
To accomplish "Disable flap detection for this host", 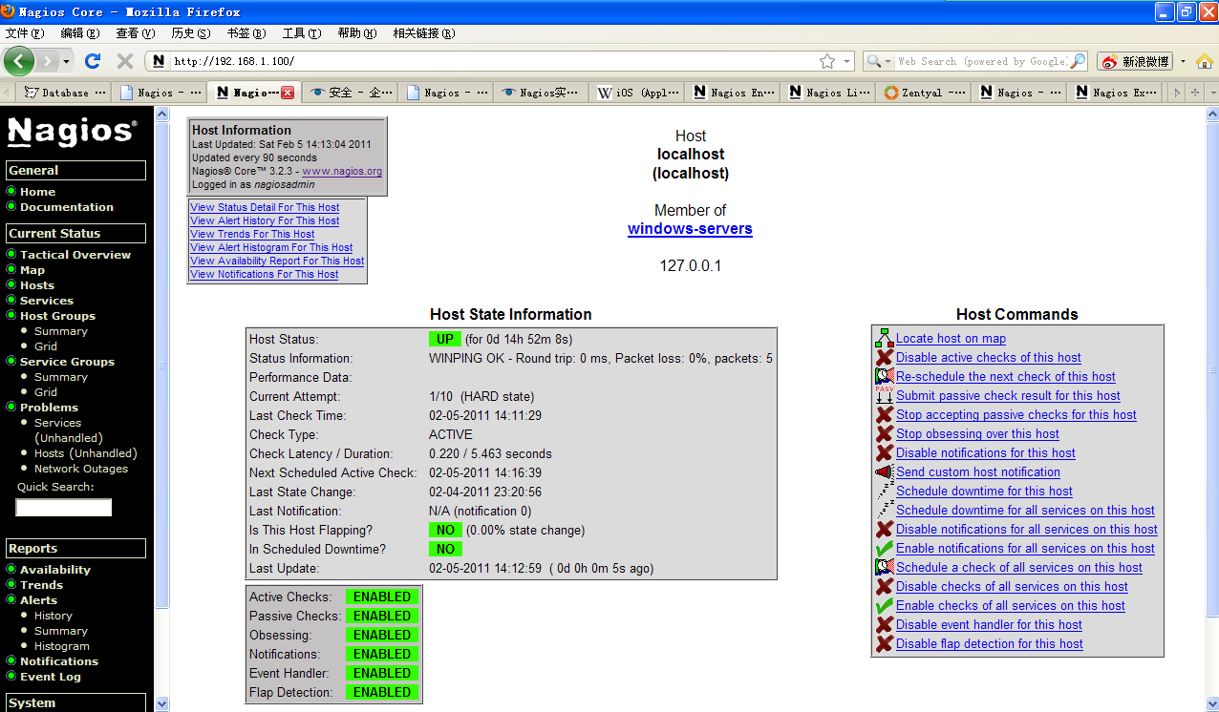I will point(989,644).
